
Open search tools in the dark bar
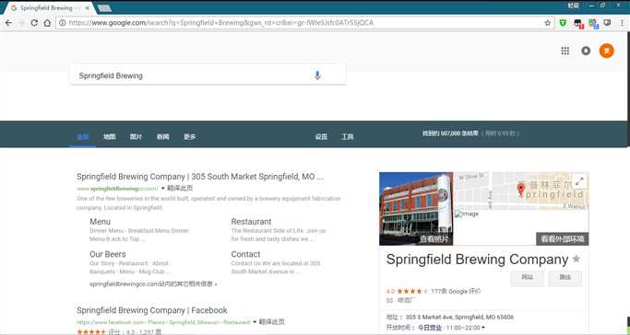coord(347,136)
